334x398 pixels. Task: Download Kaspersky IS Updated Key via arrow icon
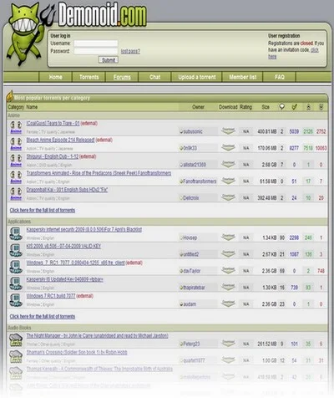[228, 287]
